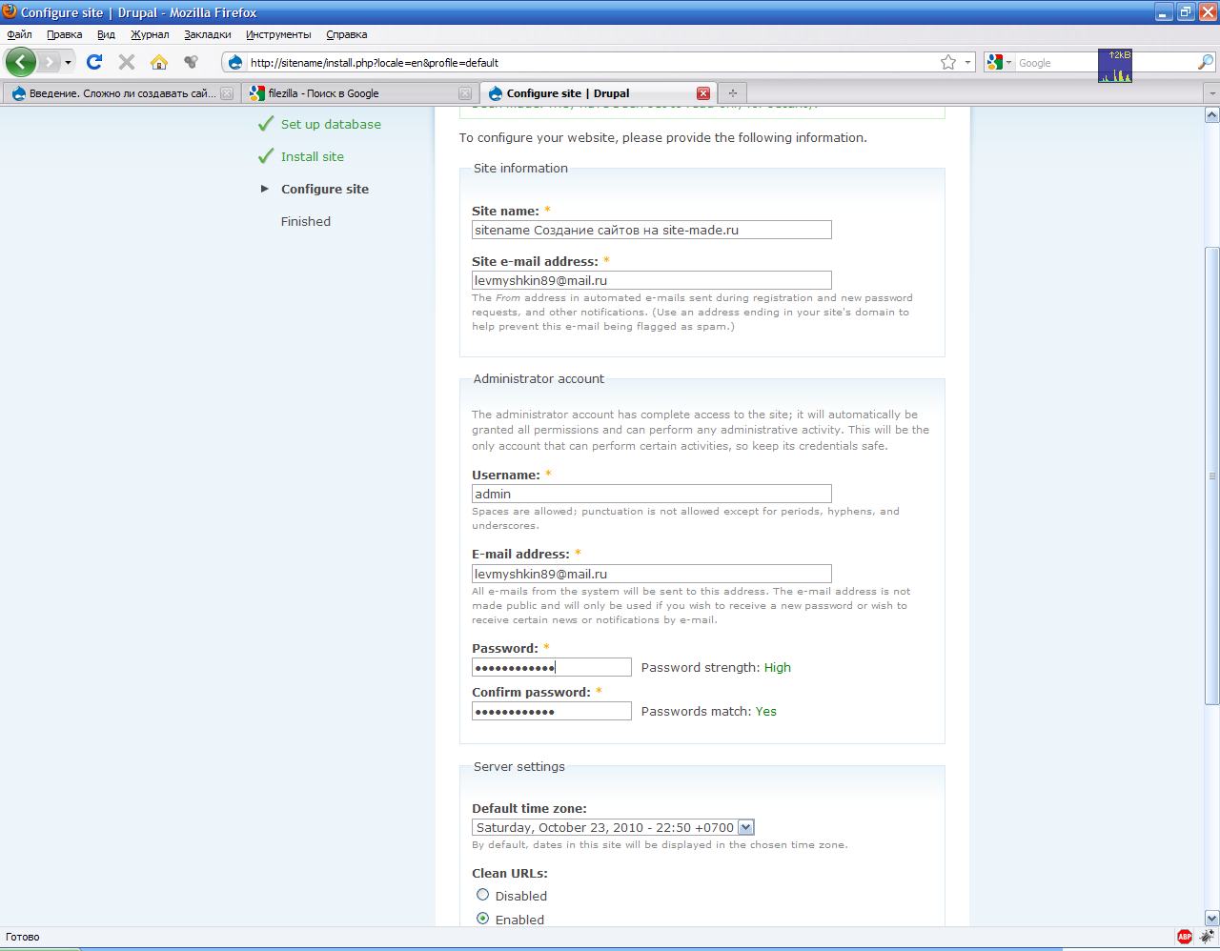The width and height of the screenshot is (1220, 951).
Task: Bookmark this page with the star icon
Action: coord(948,62)
